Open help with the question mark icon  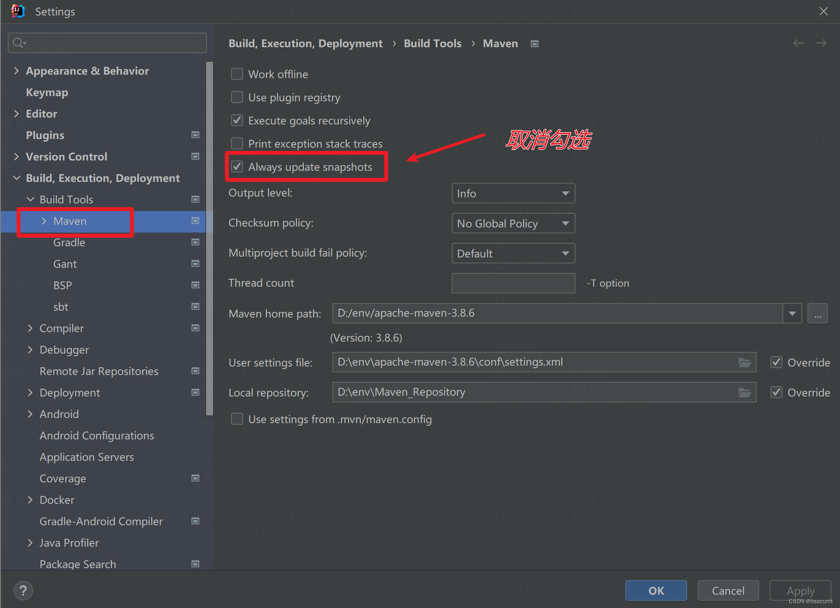click(x=23, y=591)
